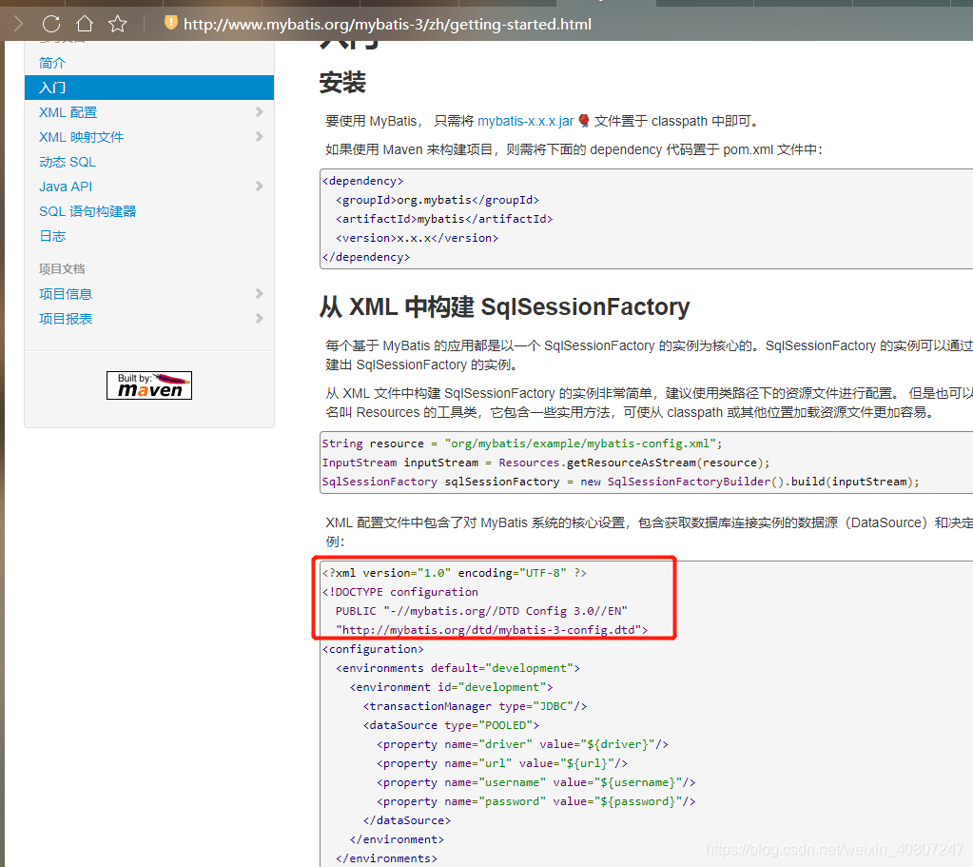Click the groupId org.mybatis code line

coord(438,200)
